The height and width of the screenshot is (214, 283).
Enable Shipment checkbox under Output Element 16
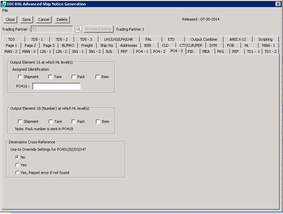click(x=20, y=77)
